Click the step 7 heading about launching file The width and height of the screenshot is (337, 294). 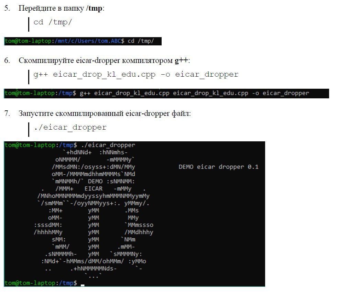tap(105, 113)
